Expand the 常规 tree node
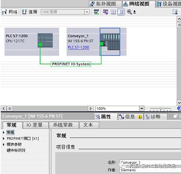 pos(4,133)
